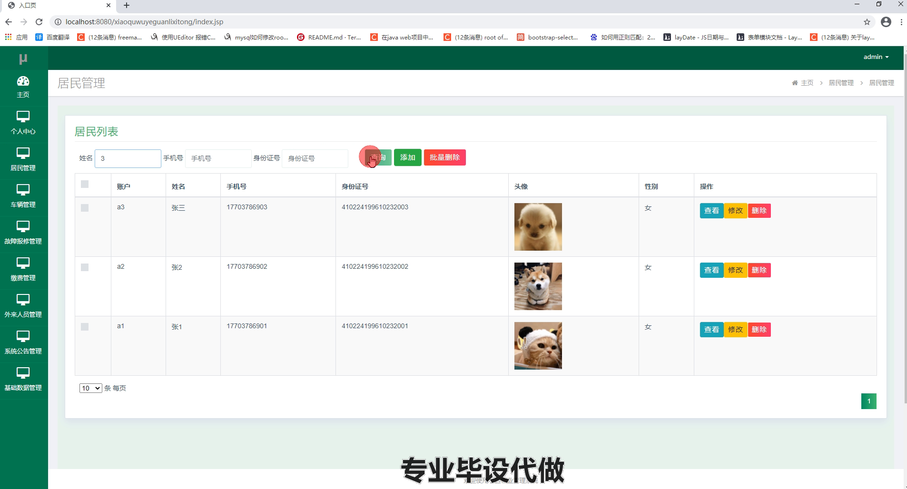907x489 pixels.
Task: Open the README.md bookmark
Action: pos(328,37)
